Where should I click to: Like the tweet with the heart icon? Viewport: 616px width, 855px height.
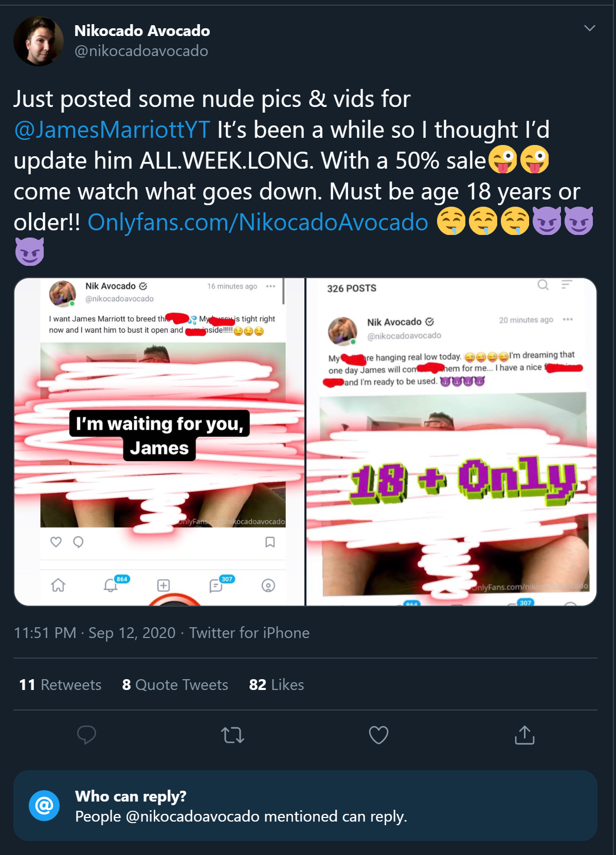pyautogui.click(x=378, y=735)
